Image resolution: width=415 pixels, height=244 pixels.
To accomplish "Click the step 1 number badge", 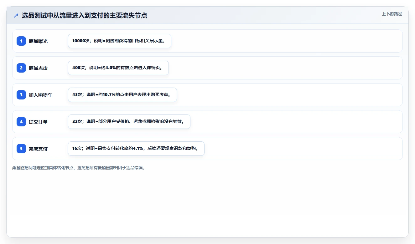I will (21, 41).
